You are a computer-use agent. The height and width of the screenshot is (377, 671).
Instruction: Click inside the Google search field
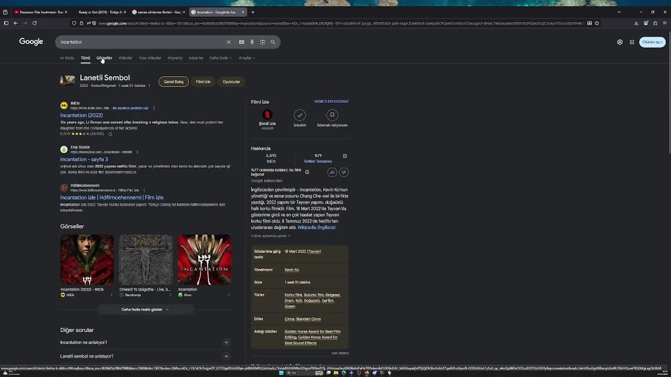click(142, 42)
